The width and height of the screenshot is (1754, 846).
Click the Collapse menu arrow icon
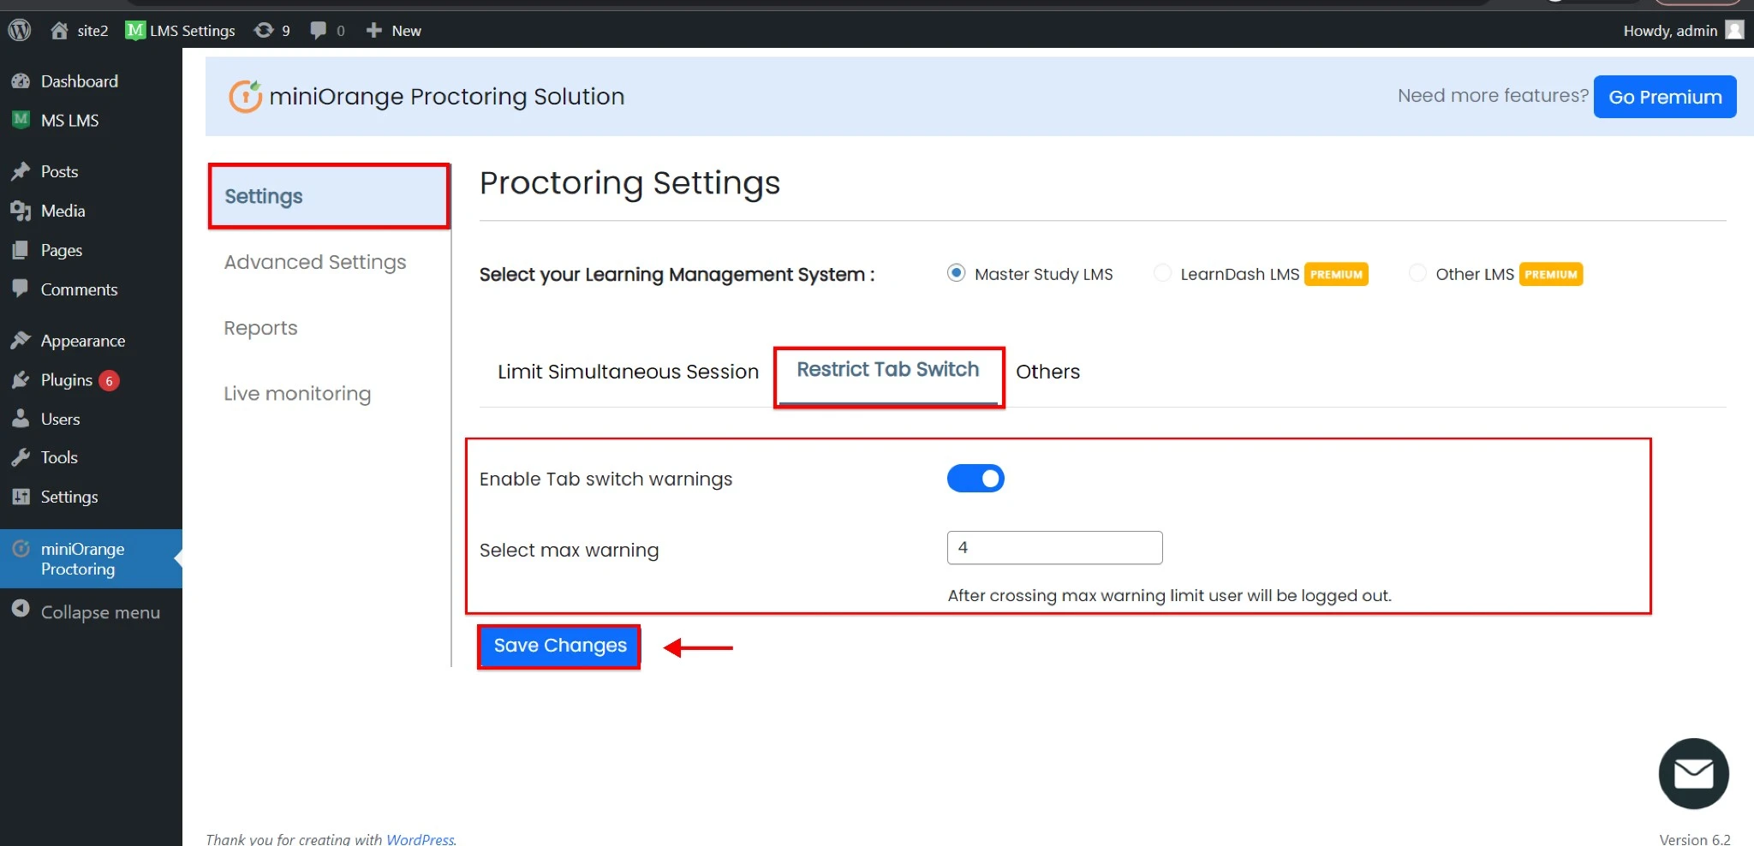pos(21,610)
